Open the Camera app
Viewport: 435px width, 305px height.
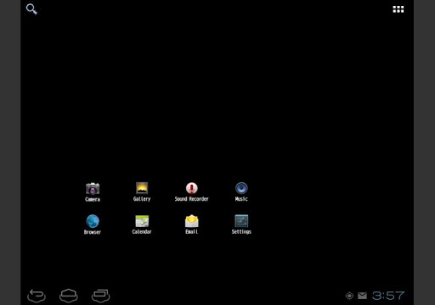(93, 189)
